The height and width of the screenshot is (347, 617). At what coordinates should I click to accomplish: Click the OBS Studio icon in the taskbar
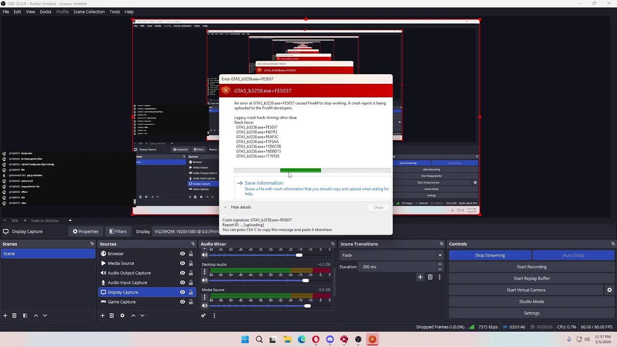(358, 339)
